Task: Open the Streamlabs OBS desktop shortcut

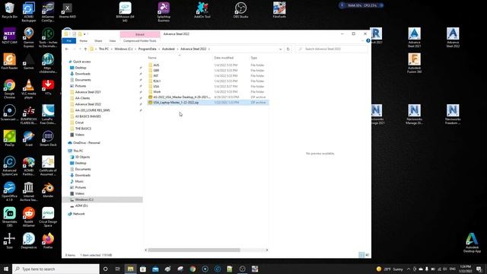Action: [9, 217]
